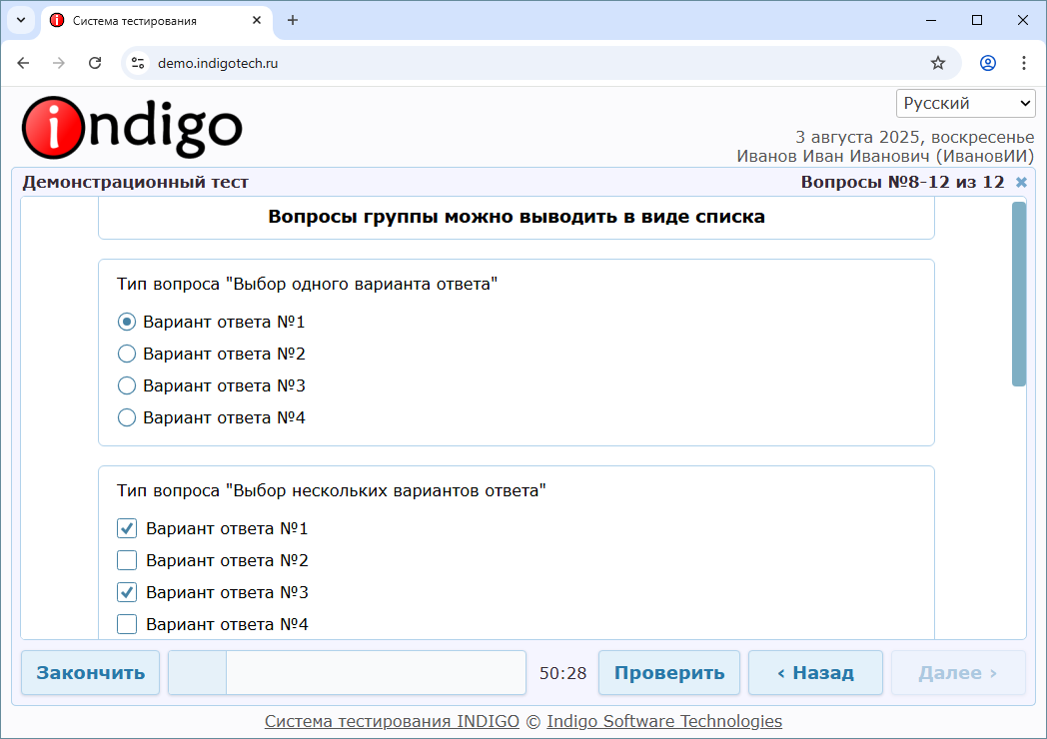This screenshot has height=739, width=1047.
Task: Maximize the browser window
Action: pyautogui.click(x=977, y=20)
